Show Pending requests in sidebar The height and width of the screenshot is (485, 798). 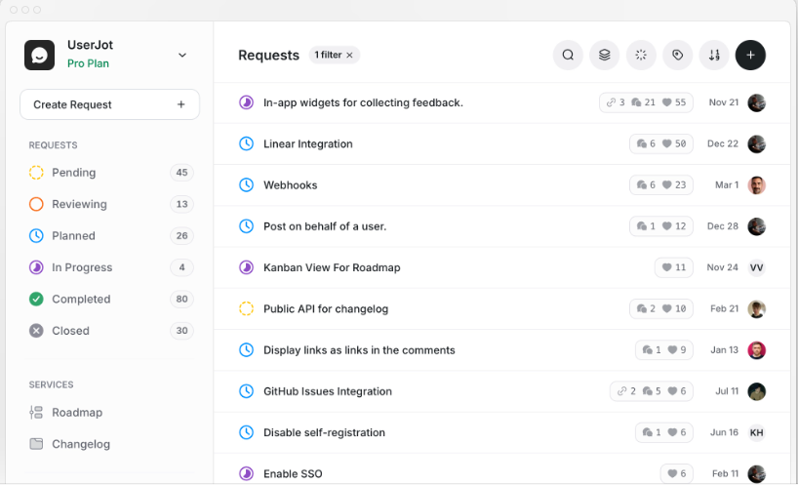click(73, 173)
